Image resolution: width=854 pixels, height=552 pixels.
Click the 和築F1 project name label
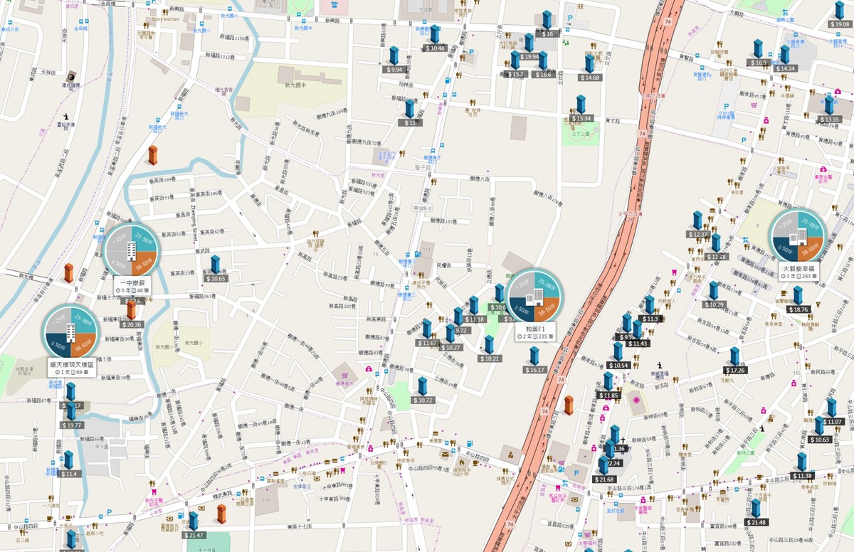click(x=535, y=330)
